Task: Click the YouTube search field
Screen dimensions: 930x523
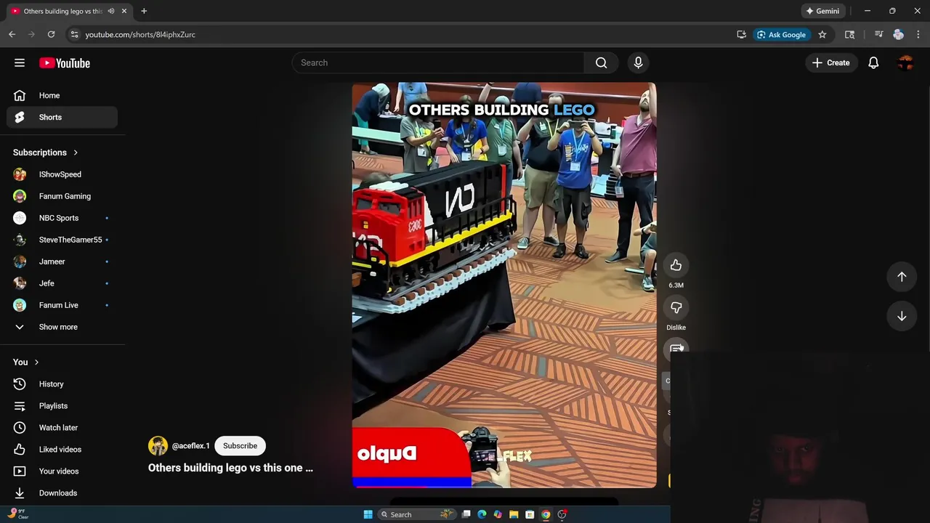Action: (x=438, y=62)
